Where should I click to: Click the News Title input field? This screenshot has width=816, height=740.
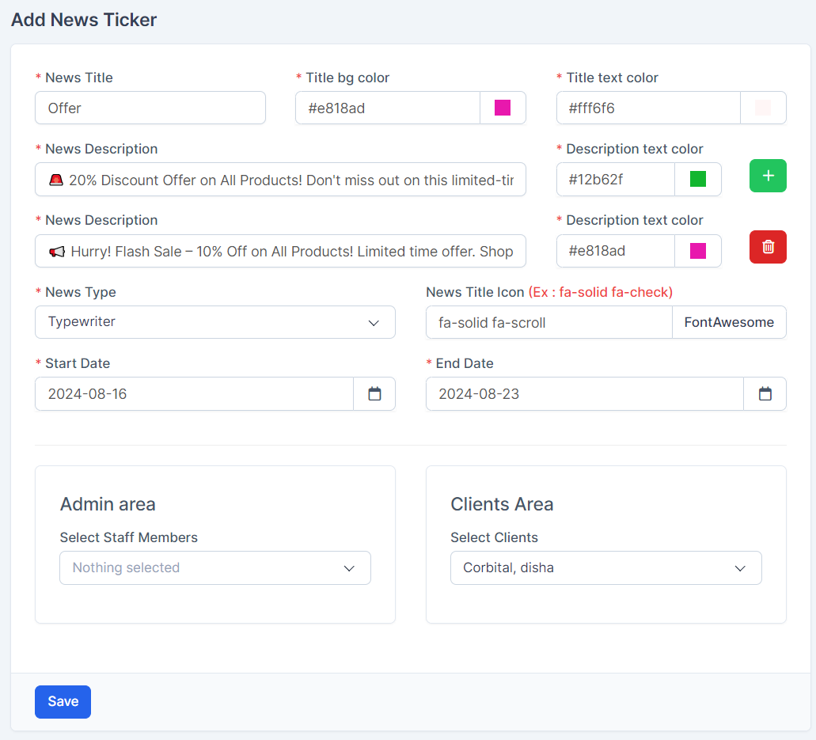click(150, 108)
